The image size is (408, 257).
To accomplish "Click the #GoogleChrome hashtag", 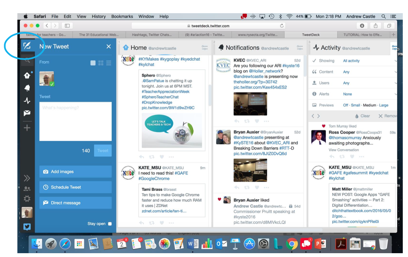I will [x=154, y=179].
